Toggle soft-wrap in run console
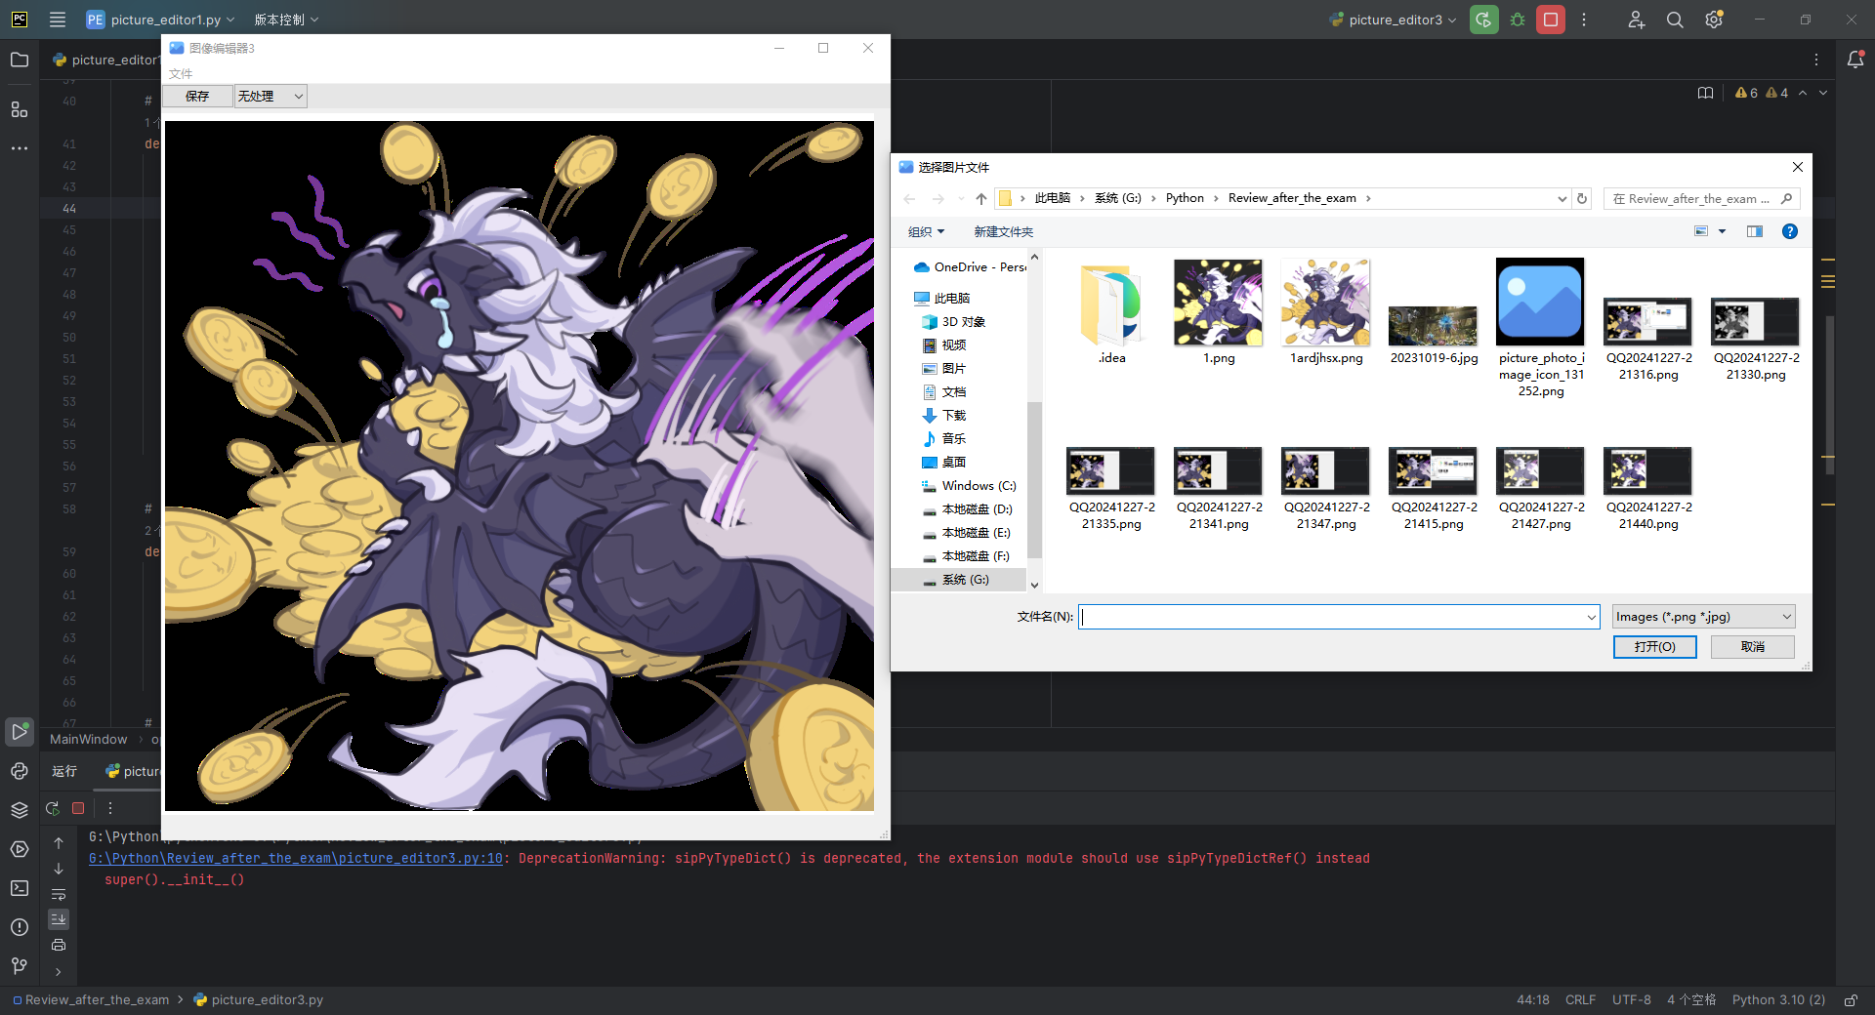This screenshot has height=1015, width=1875. click(59, 894)
